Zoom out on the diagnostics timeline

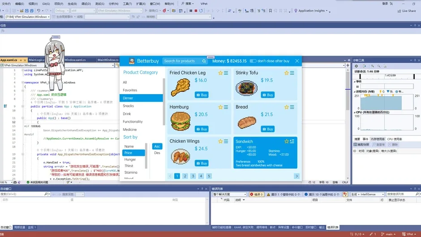tap(379, 66)
